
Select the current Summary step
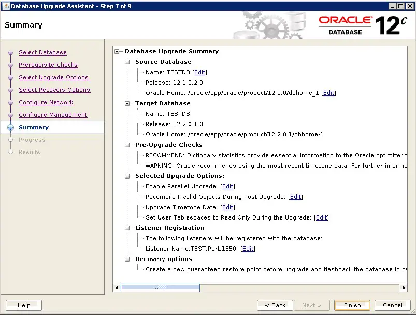pos(34,127)
